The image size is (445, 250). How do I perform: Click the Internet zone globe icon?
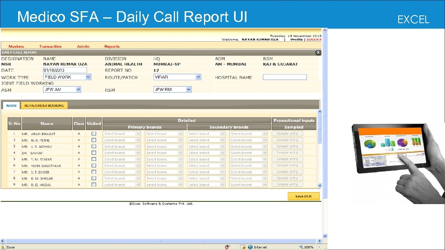[x=251, y=247]
